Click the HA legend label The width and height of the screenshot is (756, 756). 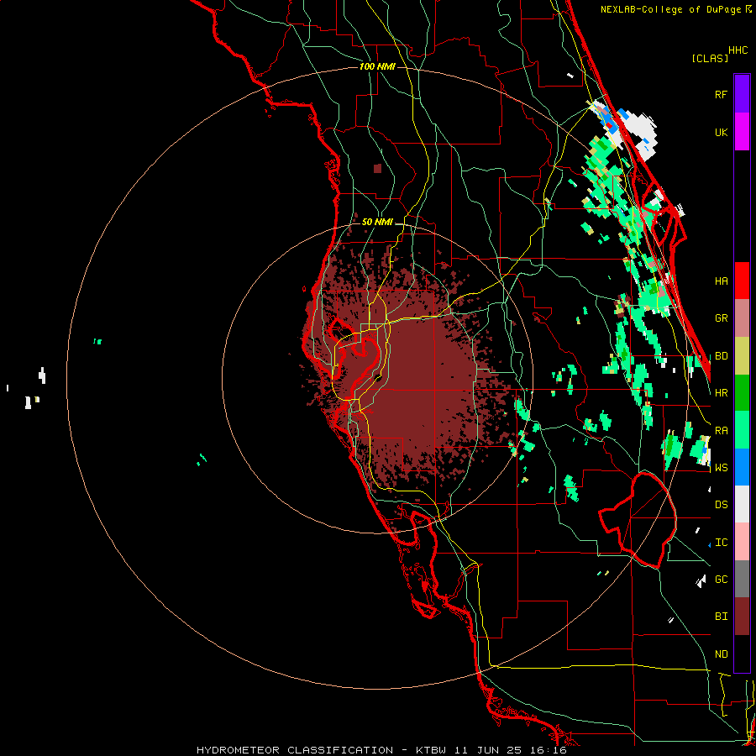point(721,281)
